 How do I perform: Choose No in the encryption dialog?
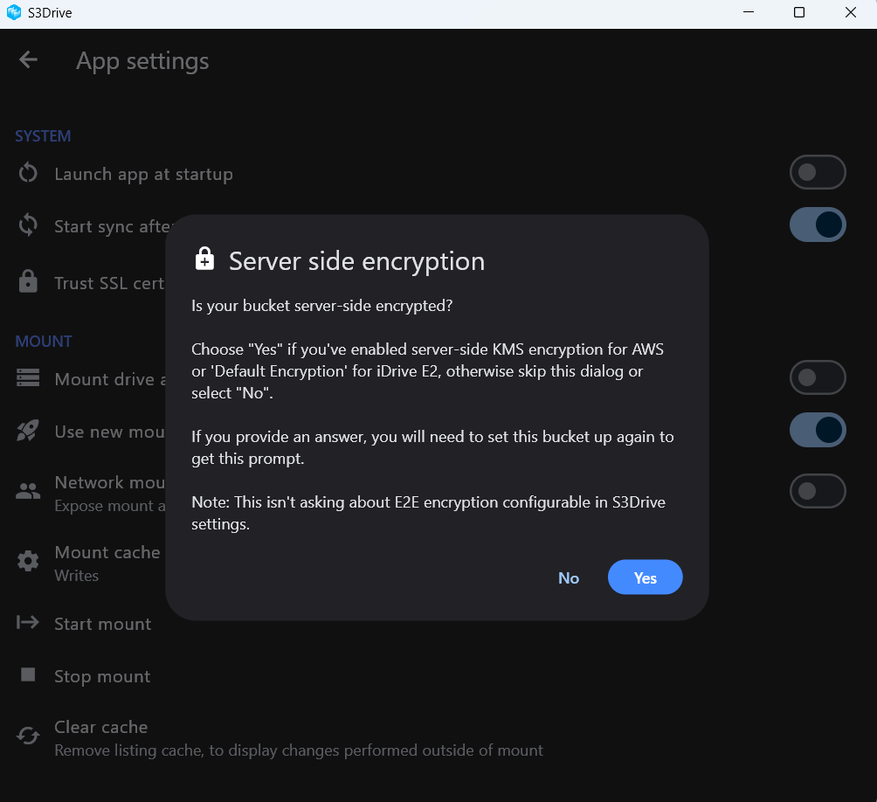[569, 577]
